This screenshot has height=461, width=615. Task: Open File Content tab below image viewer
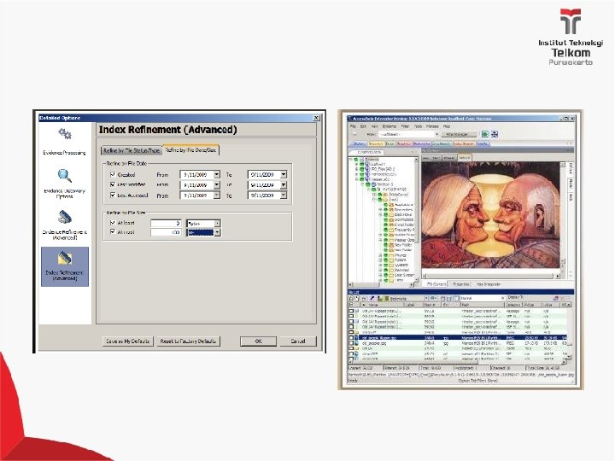435,284
